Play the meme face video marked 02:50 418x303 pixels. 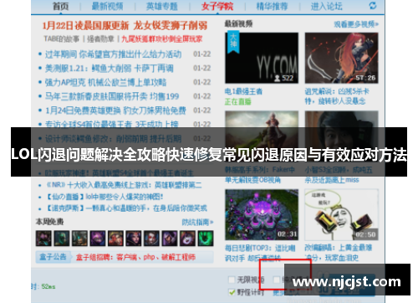point(341,214)
